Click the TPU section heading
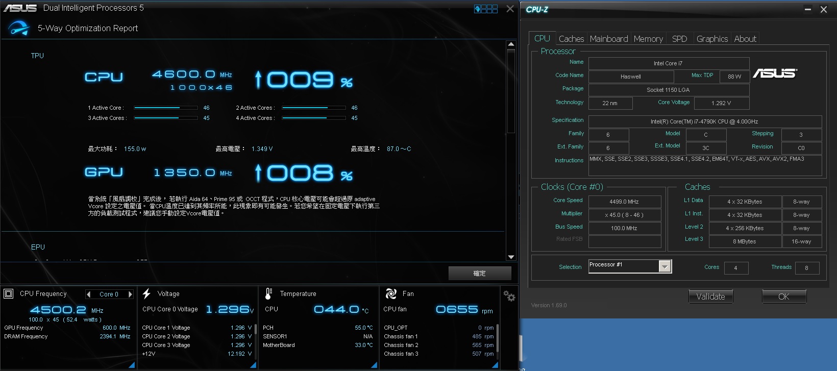Viewport: 837px width, 371px height. (37, 56)
